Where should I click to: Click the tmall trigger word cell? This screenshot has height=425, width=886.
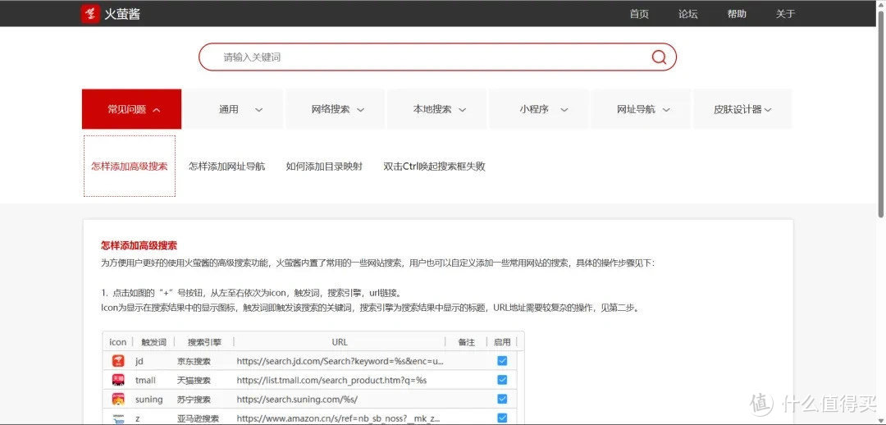tap(145, 381)
